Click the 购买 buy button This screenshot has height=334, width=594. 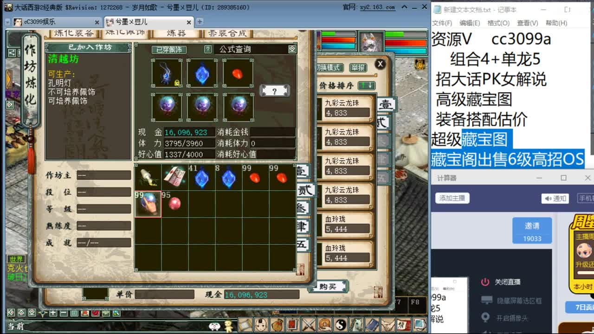pos(328,287)
